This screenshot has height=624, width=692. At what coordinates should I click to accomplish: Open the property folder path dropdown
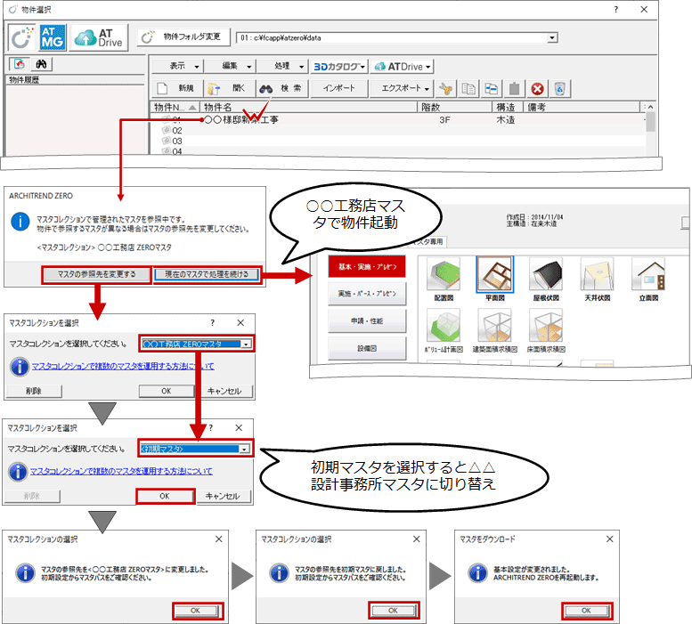pos(552,38)
